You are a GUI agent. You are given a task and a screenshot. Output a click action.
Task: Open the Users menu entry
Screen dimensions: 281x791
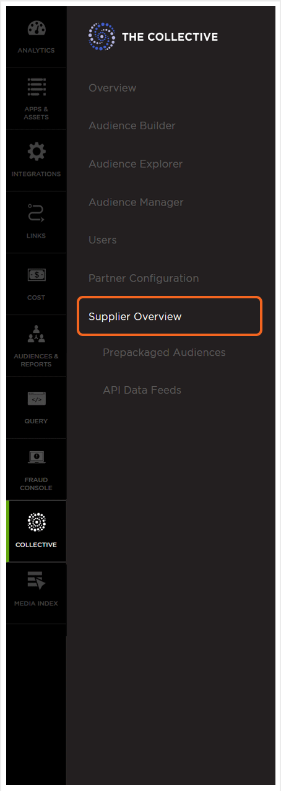(x=103, y=240)
